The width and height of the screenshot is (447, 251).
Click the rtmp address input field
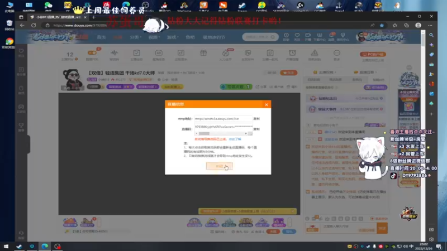223,119
